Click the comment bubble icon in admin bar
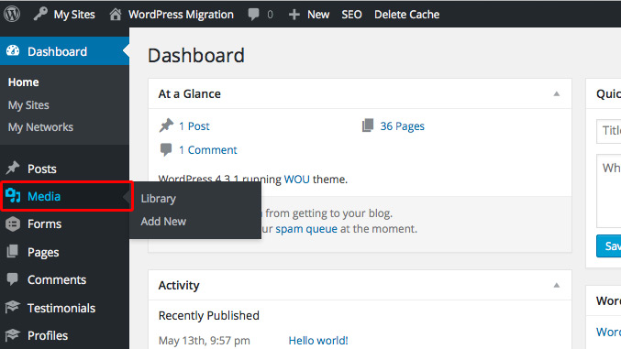Viewport: 621px width, 349px height. point(253,15)
